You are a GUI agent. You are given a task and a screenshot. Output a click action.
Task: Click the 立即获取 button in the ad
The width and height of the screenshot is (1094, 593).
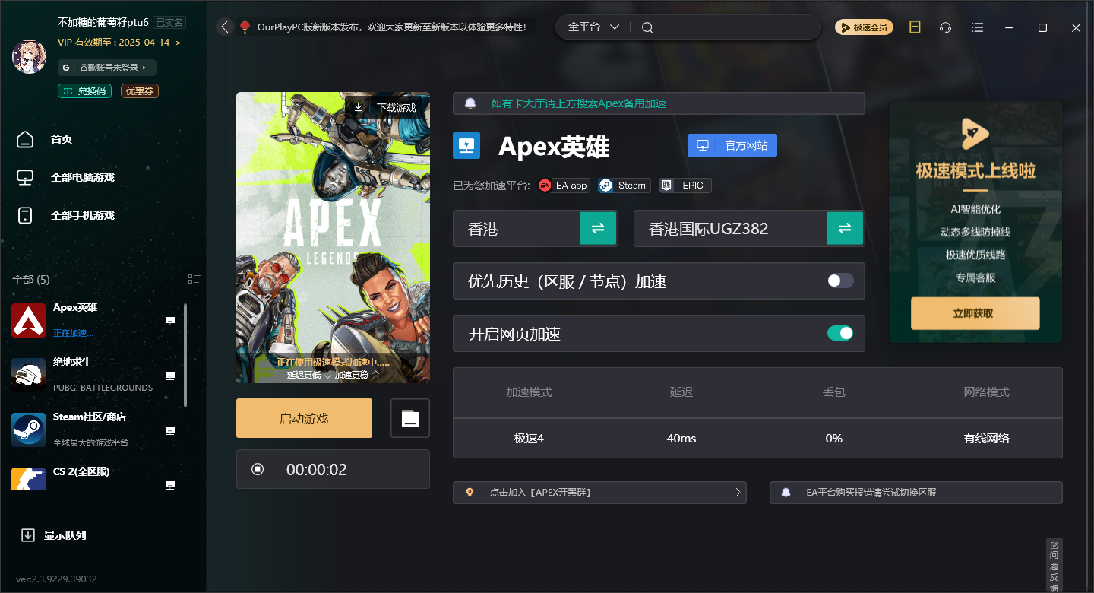click(975, 313)
